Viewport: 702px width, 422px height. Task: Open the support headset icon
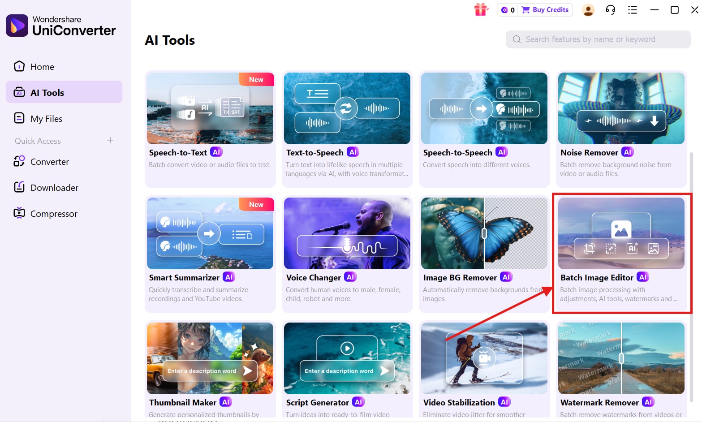[610, 9]
